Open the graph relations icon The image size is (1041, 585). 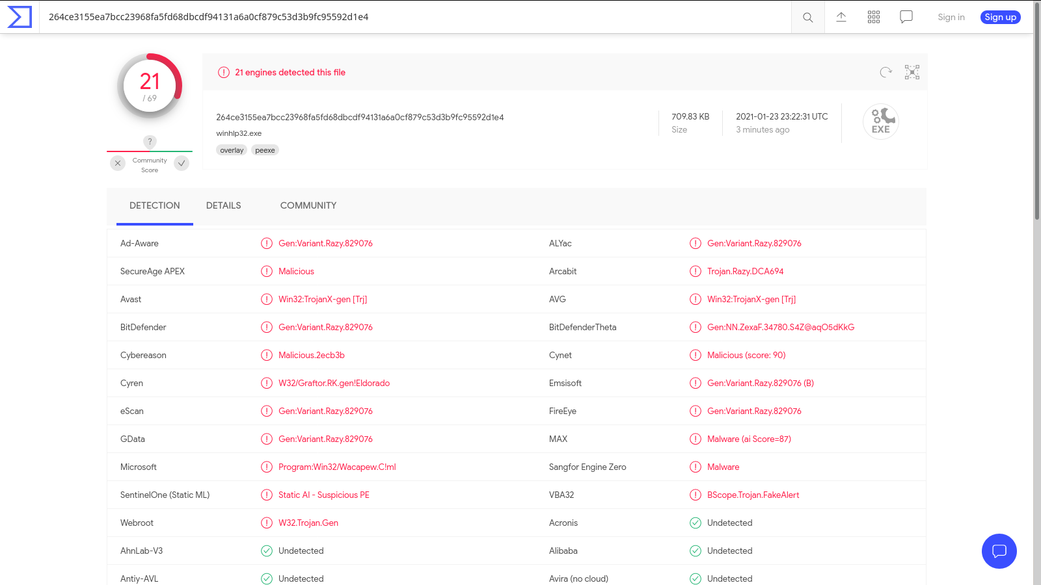pos(912,72)
